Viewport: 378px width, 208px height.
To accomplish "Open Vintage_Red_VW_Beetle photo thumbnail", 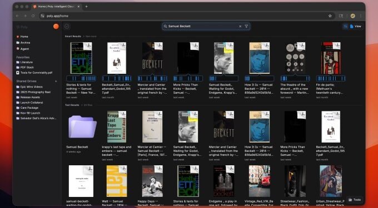I will 260,181.
